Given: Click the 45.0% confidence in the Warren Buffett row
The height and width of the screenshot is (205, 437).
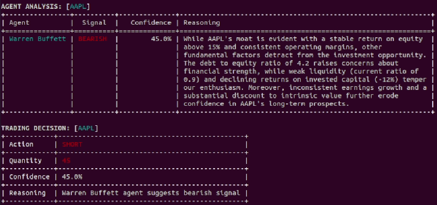Looking at the screenshot, I should click(x=161, y=39).
